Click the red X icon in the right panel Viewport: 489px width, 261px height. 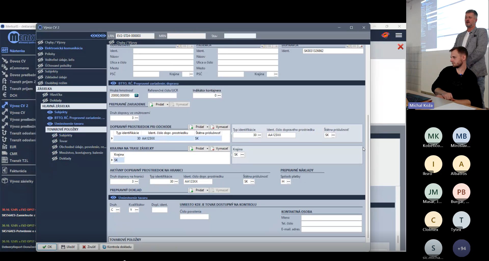click(x=400, y=47)
